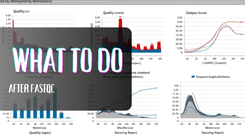Click the blue endpoint marker of bottom-middle line
The image size is (245, 137).
pyautogui.click(x=156, y=88)
